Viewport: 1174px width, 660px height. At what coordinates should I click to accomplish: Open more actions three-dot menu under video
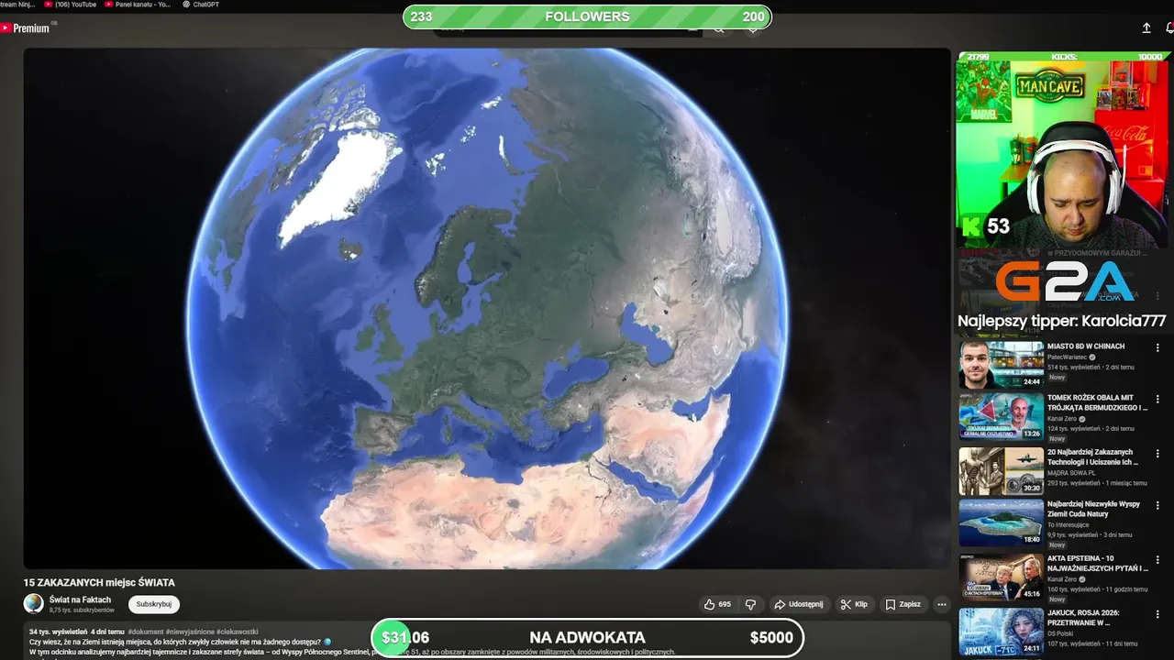[x=941, y=604]
